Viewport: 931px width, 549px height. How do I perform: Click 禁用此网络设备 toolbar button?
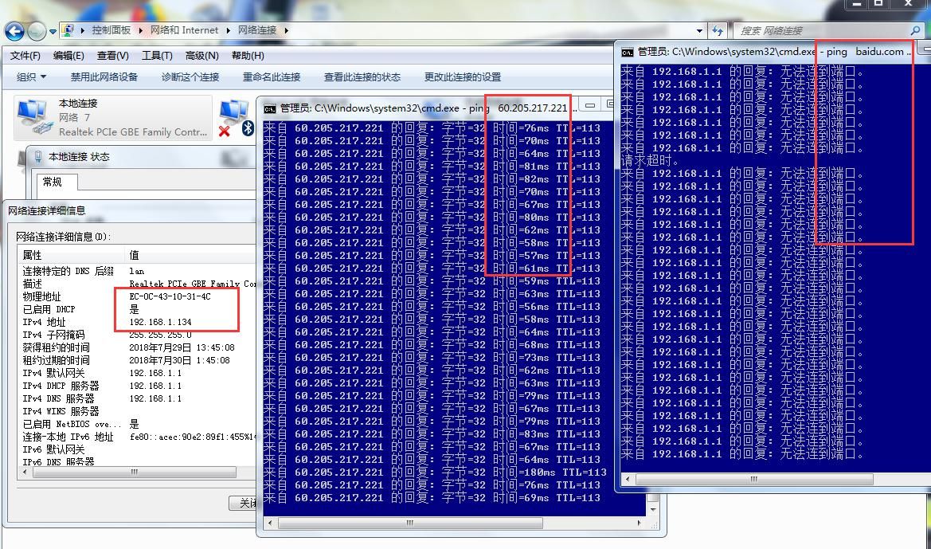coord(104,77)
